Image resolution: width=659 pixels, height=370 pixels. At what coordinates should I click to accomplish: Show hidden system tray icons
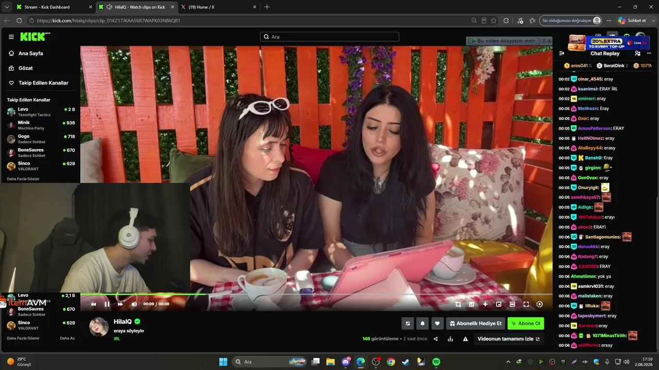pyautogui.click(x=508, y=362)
